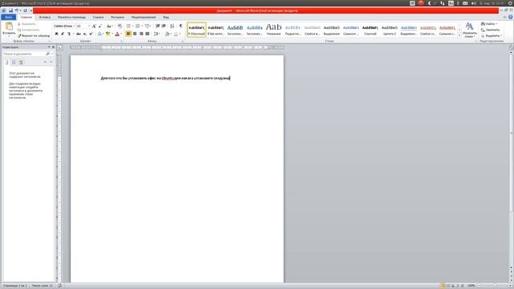The height and width of the screenshot is (289, 514).
Task: Click the Decrease Indent icon
Action: coord(157,26)
